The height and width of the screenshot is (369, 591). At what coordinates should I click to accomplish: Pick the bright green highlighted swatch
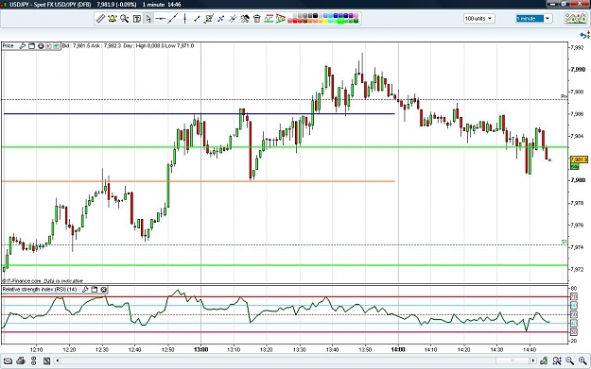click(x=340, y=21)
